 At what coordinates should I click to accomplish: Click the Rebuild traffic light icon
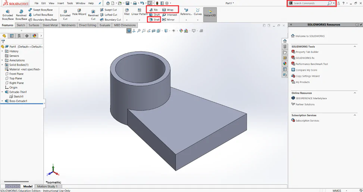[157, 3]
